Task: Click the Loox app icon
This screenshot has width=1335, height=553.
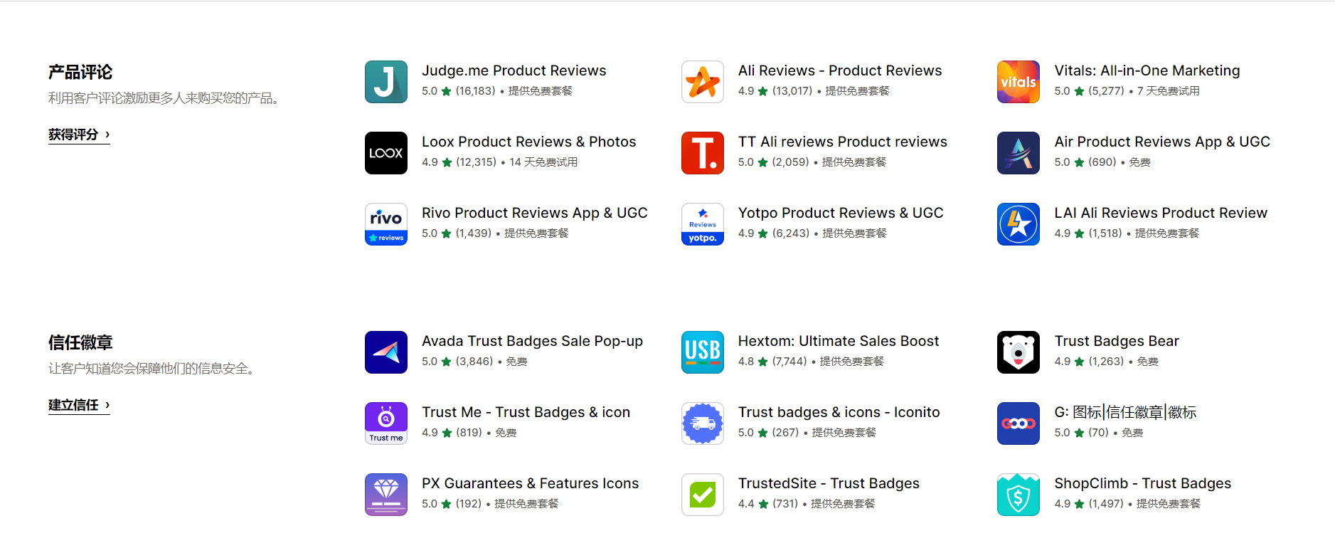Action: pos(386,153)
